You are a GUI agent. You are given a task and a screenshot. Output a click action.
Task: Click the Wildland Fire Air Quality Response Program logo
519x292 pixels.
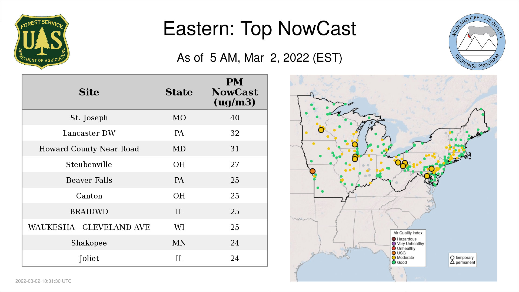pos(477,42)
